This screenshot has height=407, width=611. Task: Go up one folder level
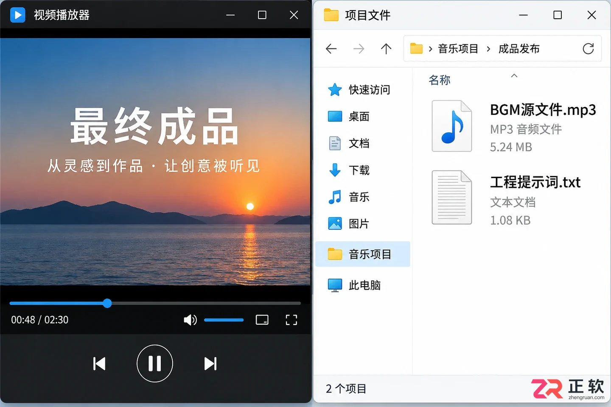386,49
